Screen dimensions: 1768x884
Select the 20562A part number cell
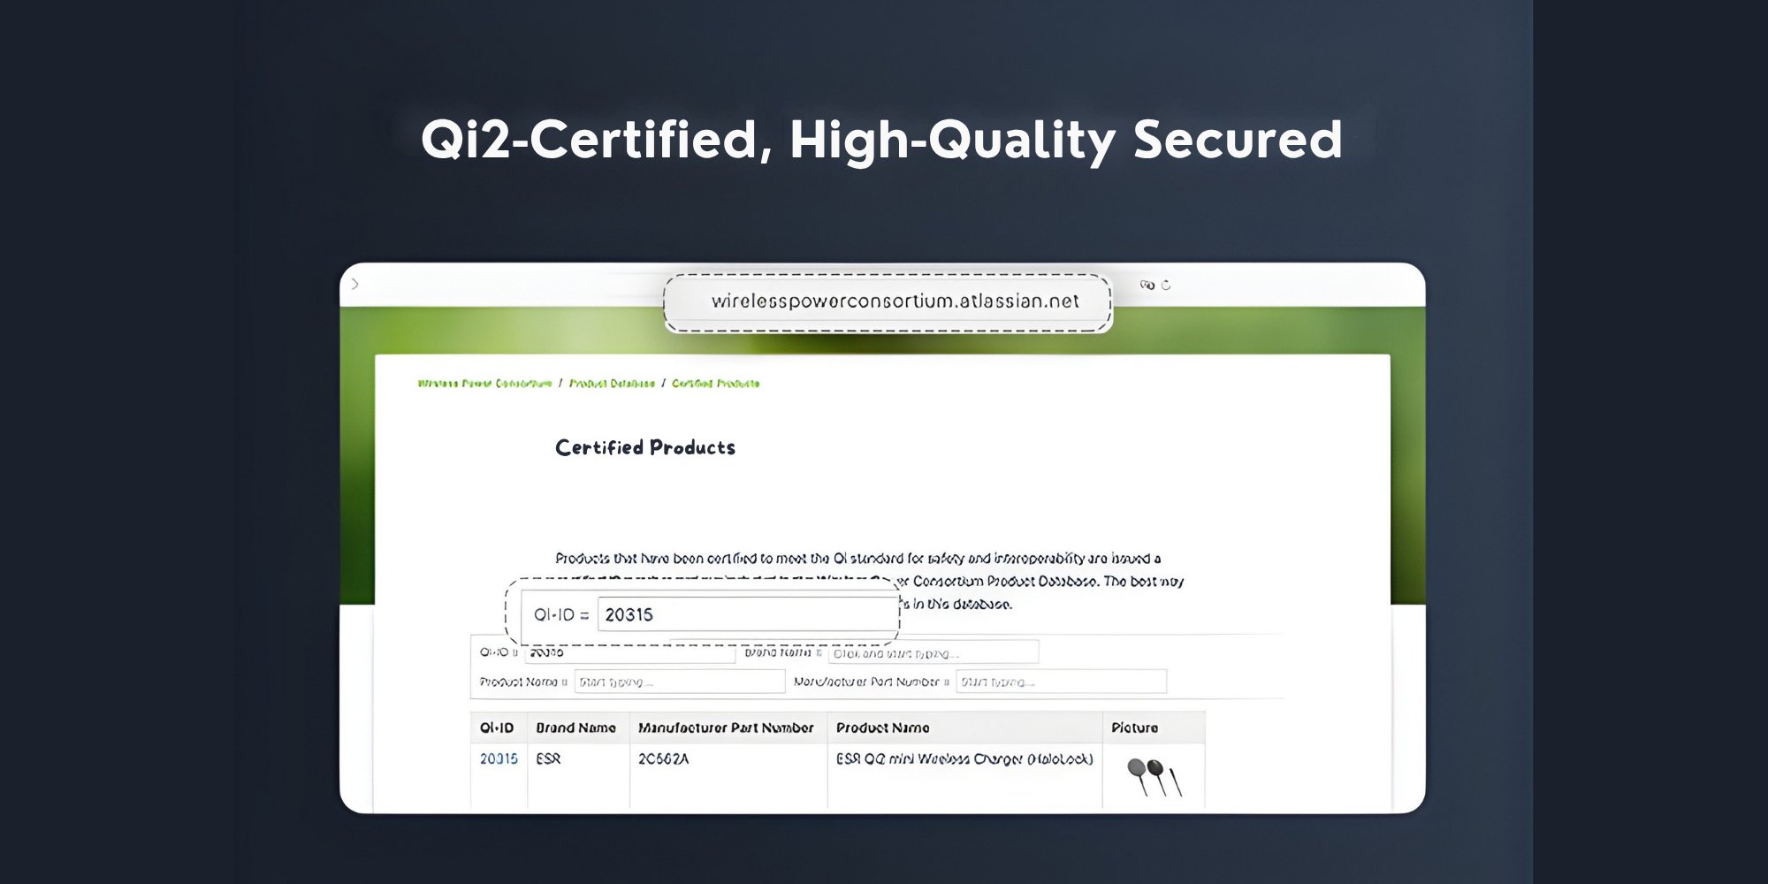pyautogui.click(x=663, y=758)
